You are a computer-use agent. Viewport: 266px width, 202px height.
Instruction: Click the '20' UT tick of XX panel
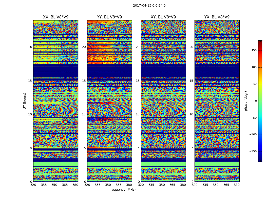pyautogui.click(x=30, y=47)
